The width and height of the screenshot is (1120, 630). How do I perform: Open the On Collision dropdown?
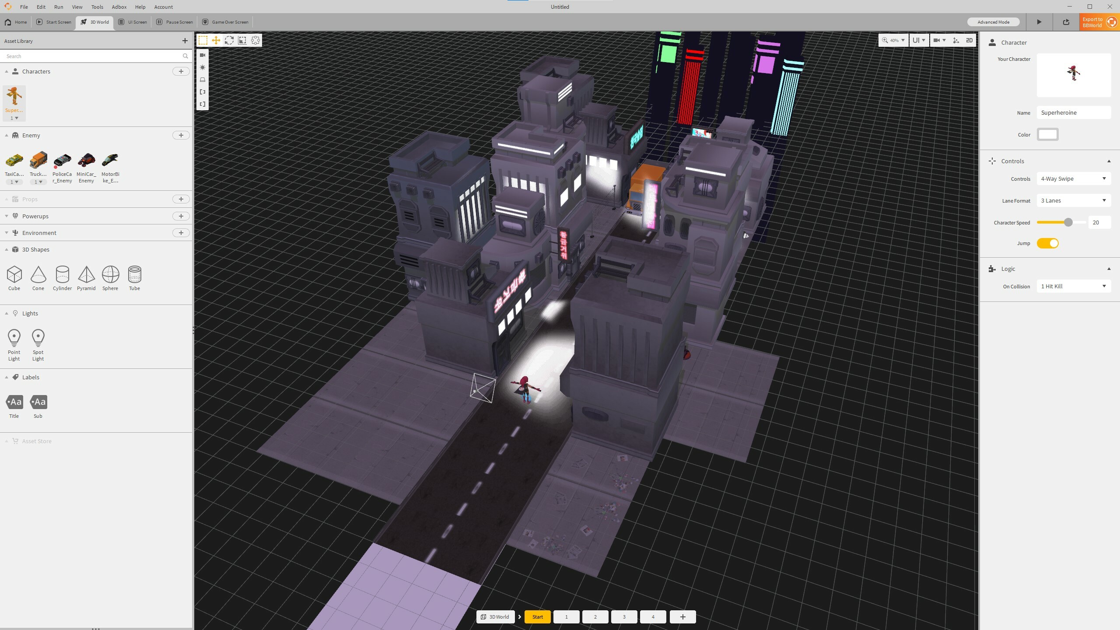[x=1073, y=286]
